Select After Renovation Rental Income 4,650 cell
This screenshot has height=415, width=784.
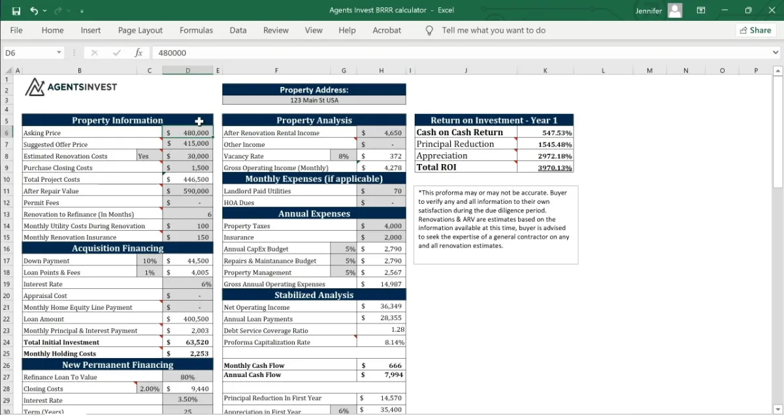tap(382, 133)
